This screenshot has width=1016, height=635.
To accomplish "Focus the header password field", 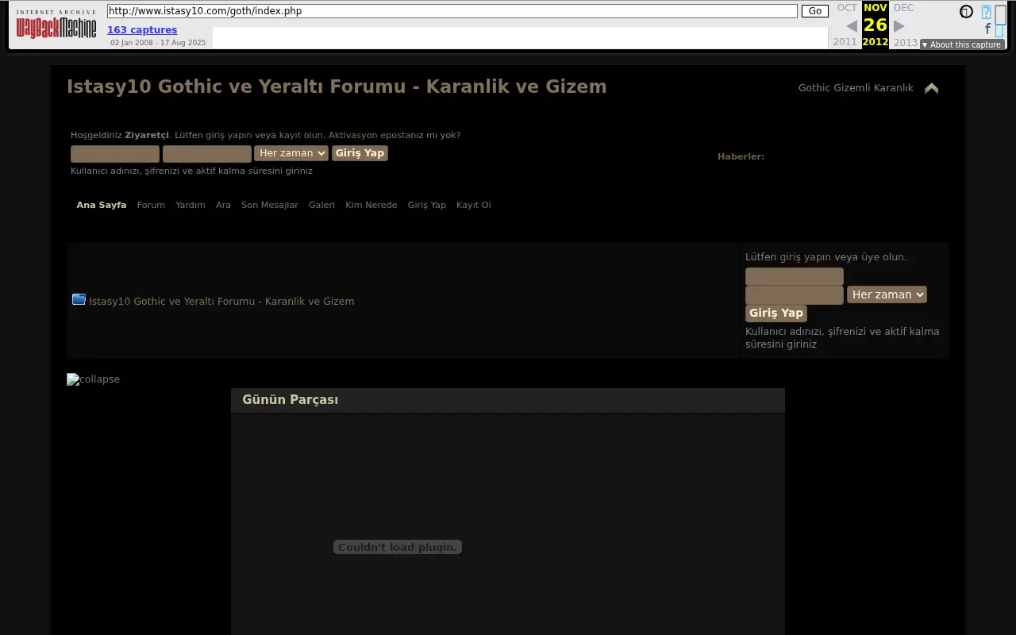I will pos(207,154).
